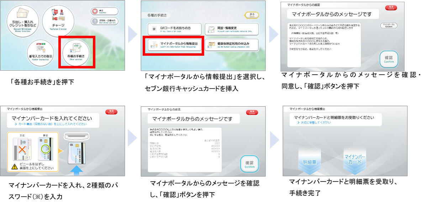Click the 開設・情報変更 document icon

click(x=211, y=29)
